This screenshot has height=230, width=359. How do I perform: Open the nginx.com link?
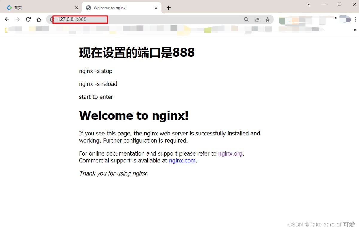coord(182,161)
